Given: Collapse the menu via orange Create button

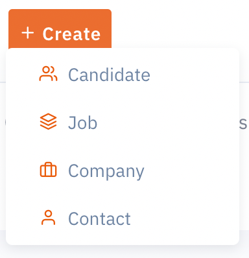Looking at the screenshot, I should tap(60, 29).
